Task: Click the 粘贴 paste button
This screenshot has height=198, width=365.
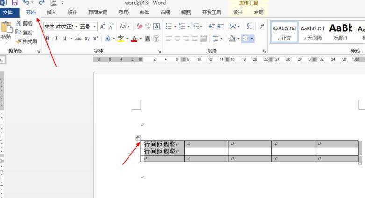Action: click(6, 32)
